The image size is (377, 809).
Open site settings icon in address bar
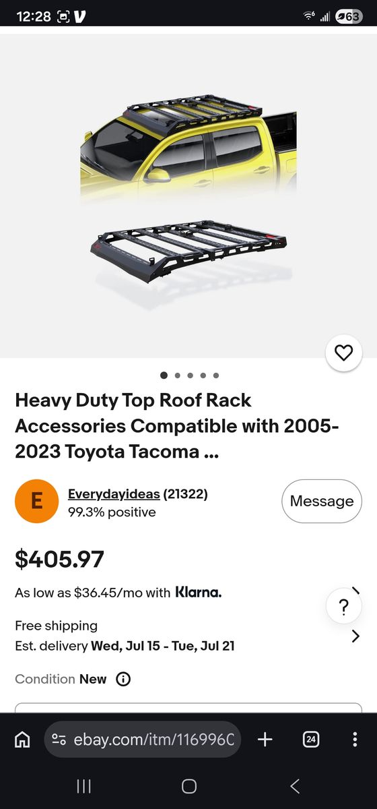point(59,740)
